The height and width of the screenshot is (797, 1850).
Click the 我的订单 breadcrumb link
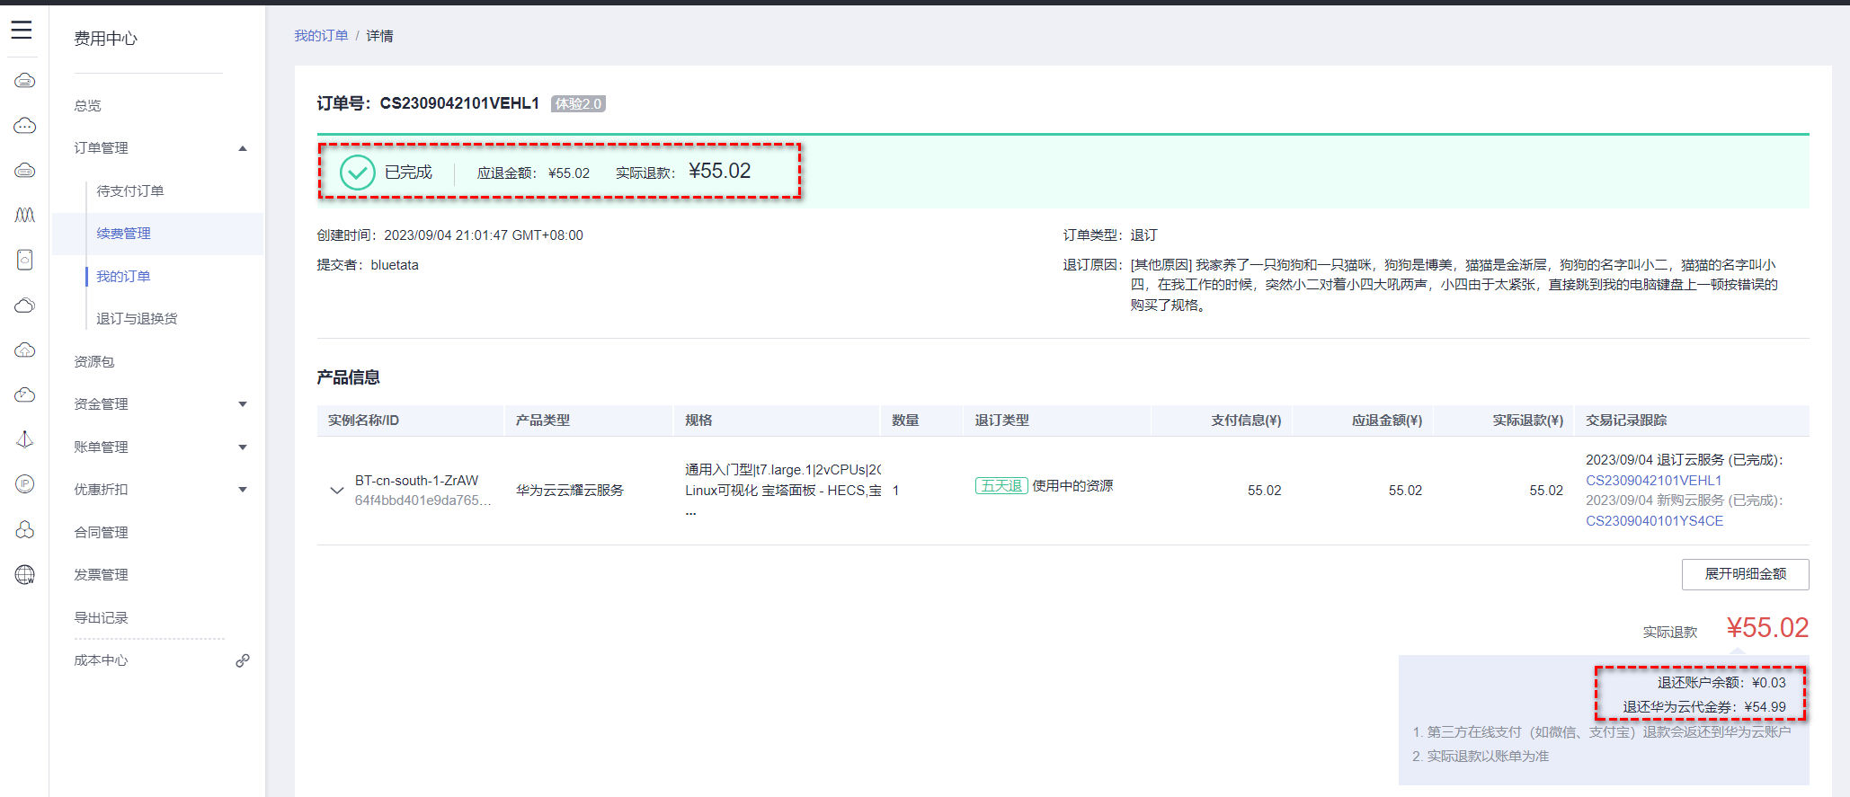click(321, 36)
